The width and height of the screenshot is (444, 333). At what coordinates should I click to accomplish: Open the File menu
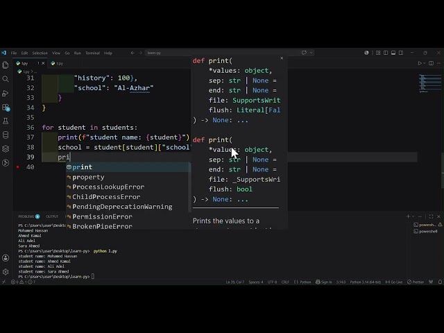(14, 53)
